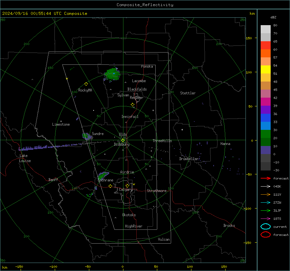290x271 pixels.
Task: Click the RedDeer city label
Action: point(137,98)
